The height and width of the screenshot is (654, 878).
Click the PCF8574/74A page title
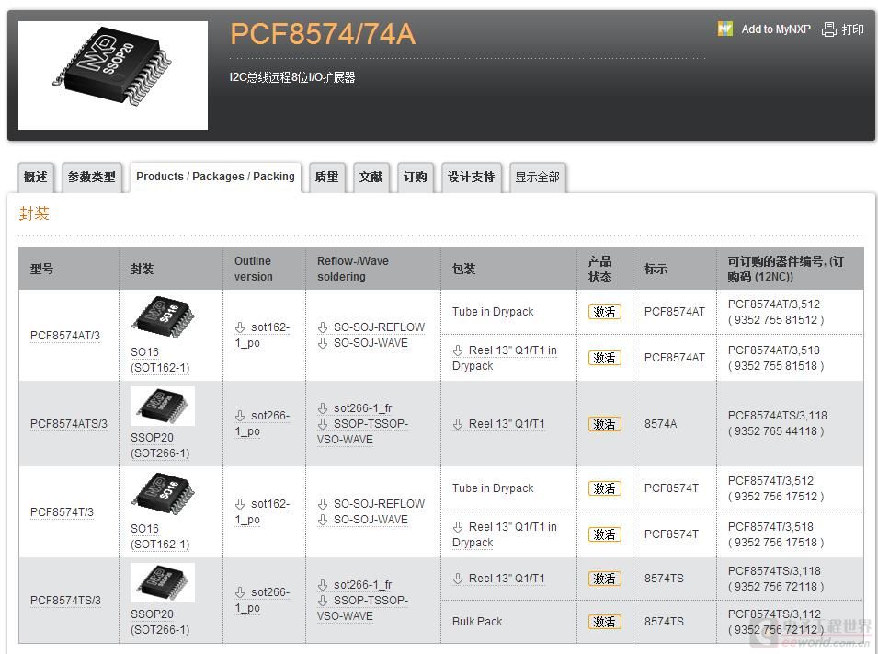[x=323, y=34]
